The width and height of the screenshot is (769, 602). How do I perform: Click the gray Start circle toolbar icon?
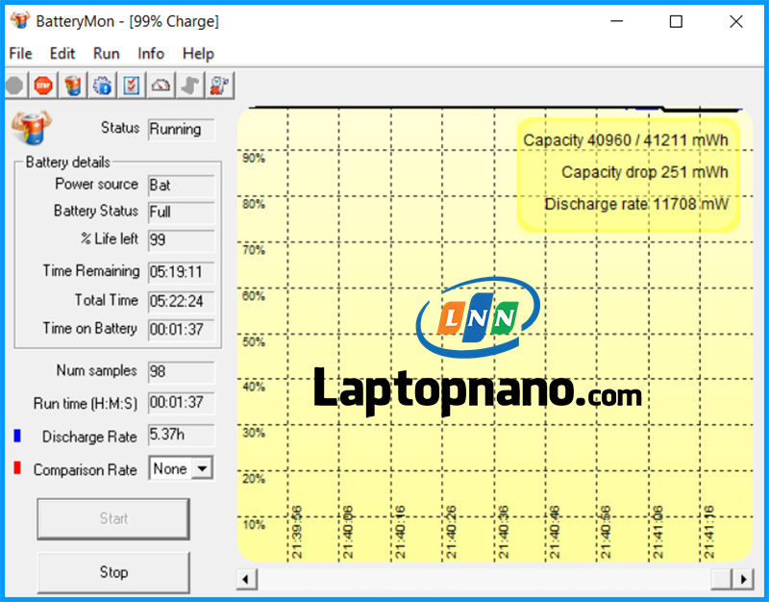click(14, 85)
